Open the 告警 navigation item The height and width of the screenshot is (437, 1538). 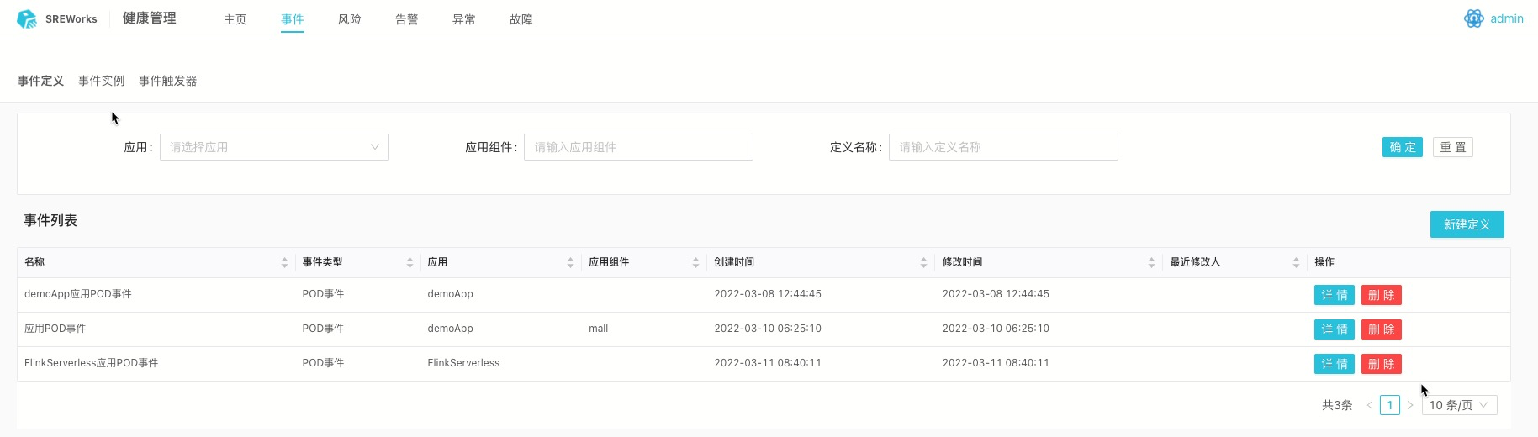click(x=406, y=19)
